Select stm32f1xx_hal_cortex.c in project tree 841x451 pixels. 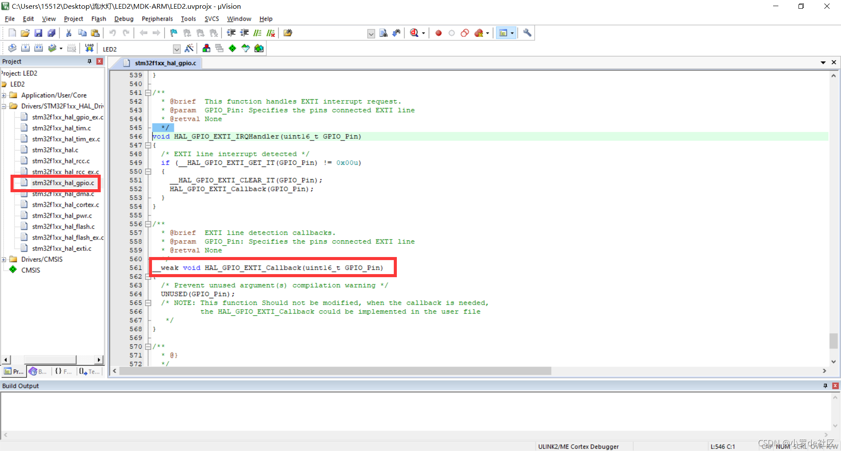66,205
